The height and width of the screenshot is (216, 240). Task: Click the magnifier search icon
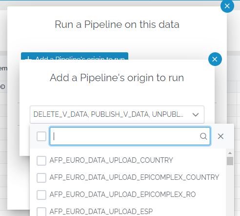pos(203,136)
